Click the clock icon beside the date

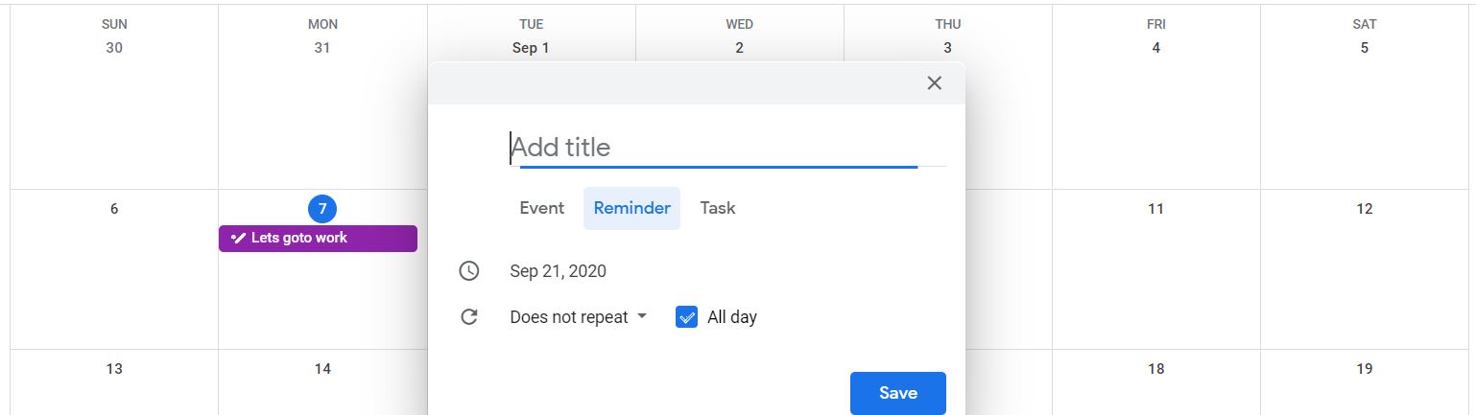pyautogui.click(x=468, y=271)
